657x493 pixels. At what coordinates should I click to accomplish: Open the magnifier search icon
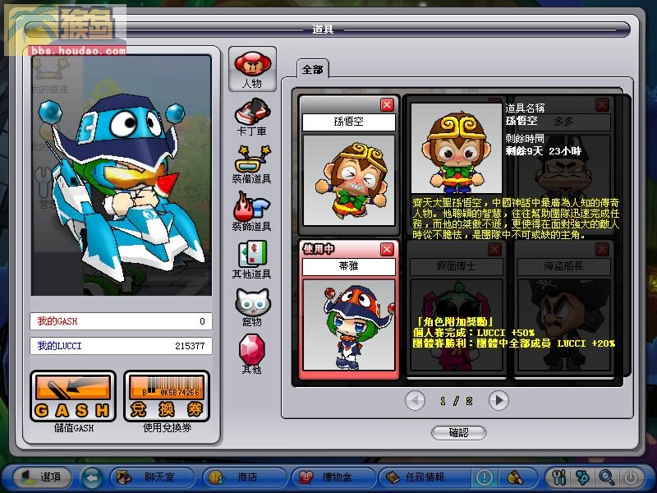(x=607, y=477)
